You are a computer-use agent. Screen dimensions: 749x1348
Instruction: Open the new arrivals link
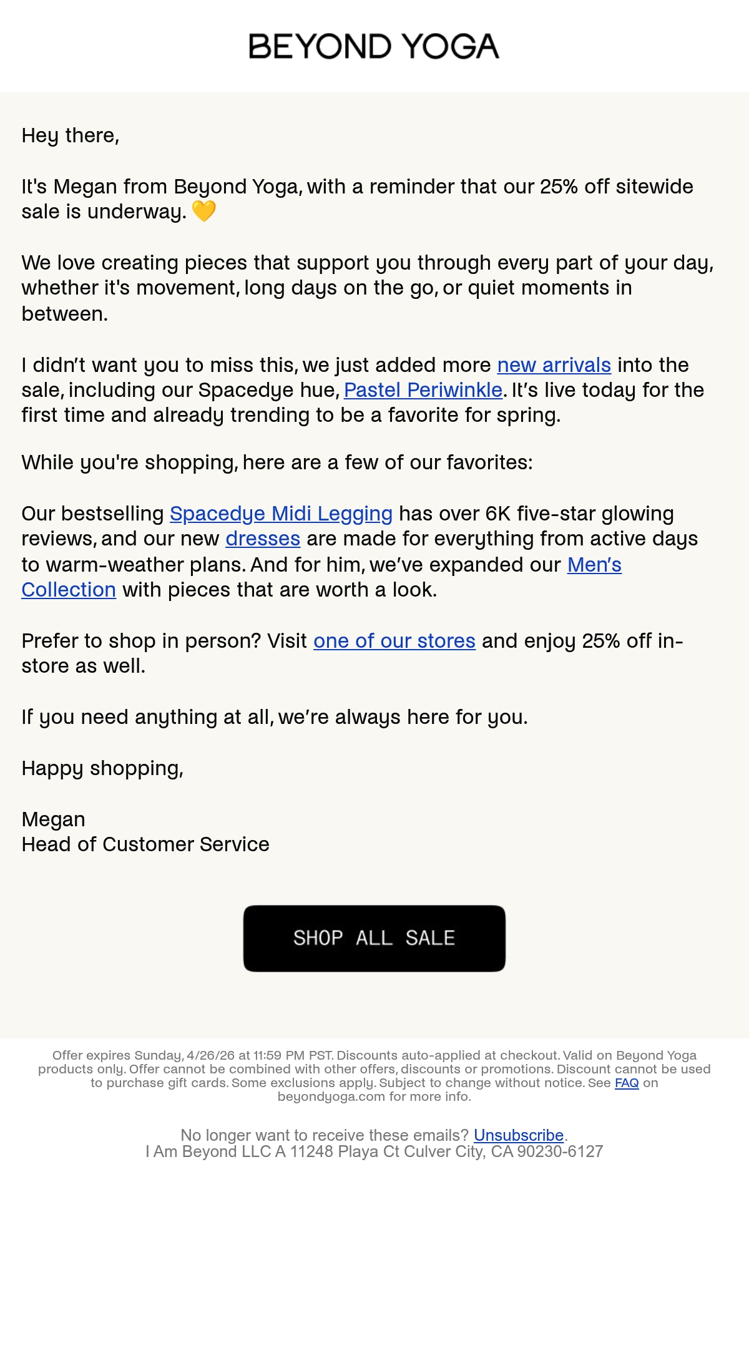pyautogui.click(x=554, y=365)
